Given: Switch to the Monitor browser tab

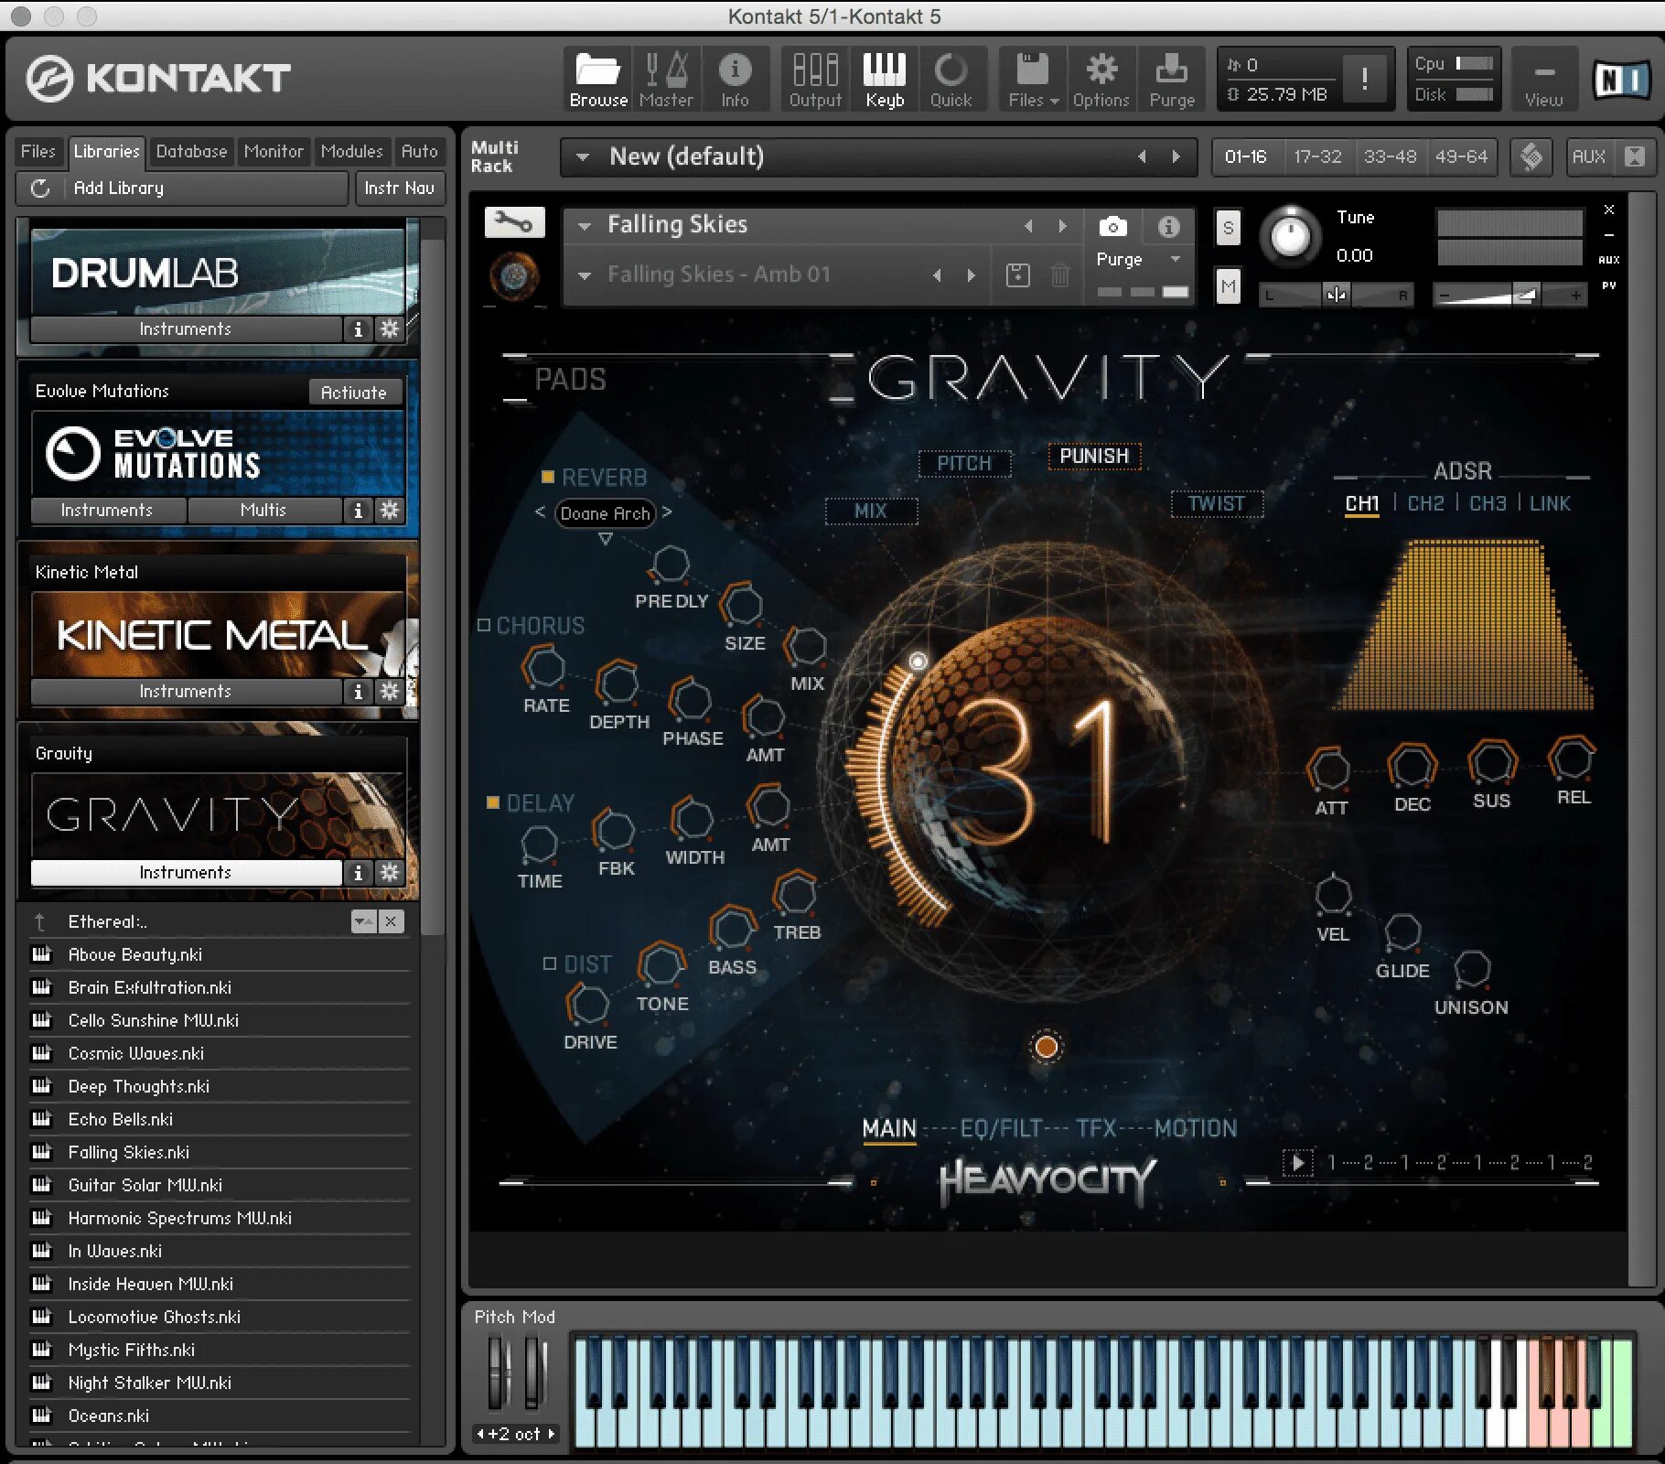Looking at the screenshot, I should click(274, 151).
